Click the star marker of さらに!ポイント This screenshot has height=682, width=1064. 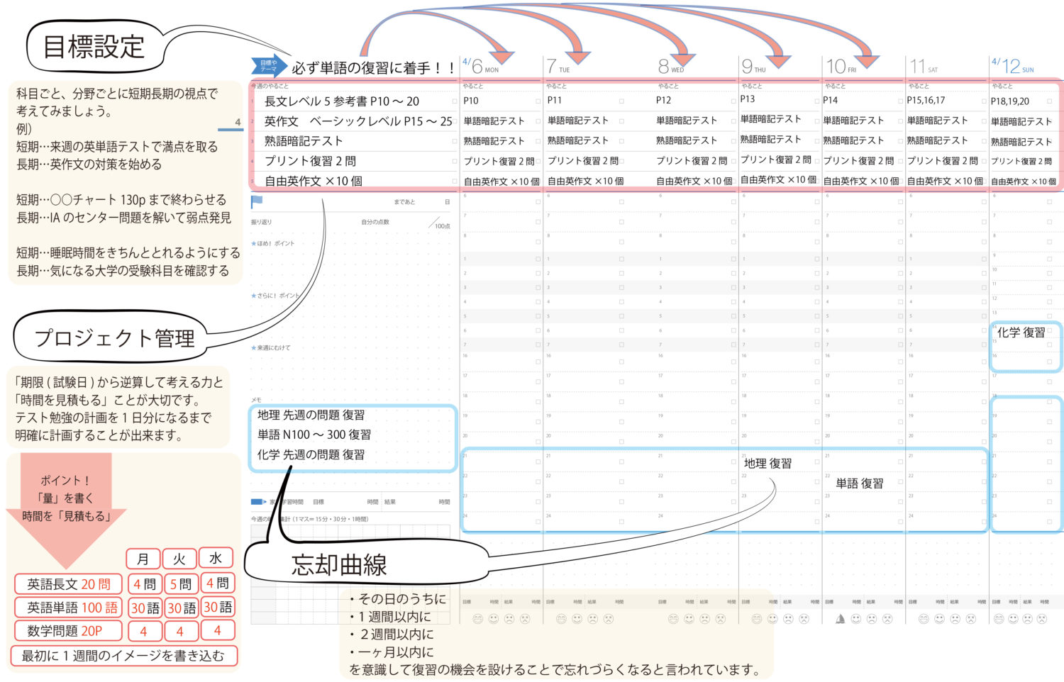[x=253, y=296]
